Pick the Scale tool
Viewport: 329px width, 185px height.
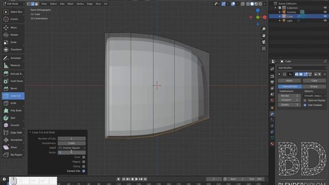pyautogui.click(x=13, y=42)
